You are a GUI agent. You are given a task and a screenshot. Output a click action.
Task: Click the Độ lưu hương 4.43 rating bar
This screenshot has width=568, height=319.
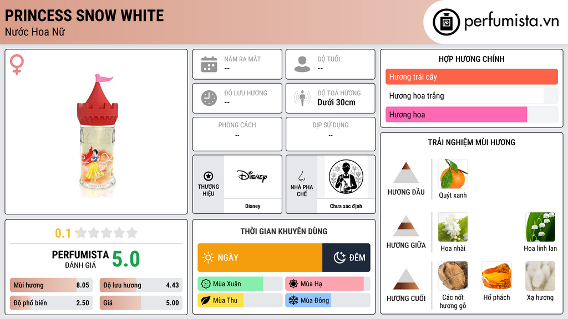141,285
